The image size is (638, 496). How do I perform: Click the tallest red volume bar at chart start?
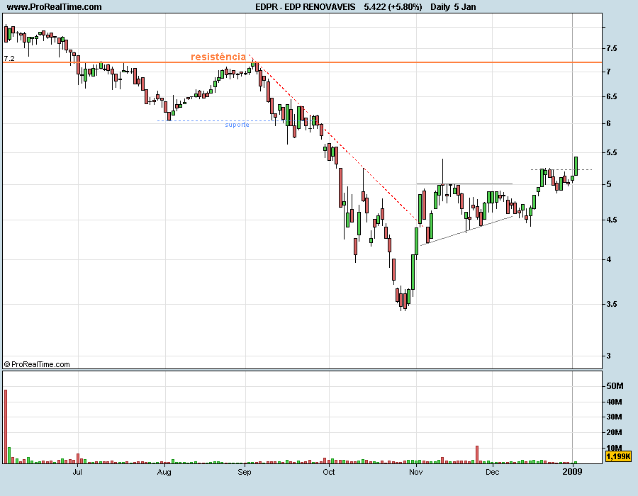click(x=6, y=427)
